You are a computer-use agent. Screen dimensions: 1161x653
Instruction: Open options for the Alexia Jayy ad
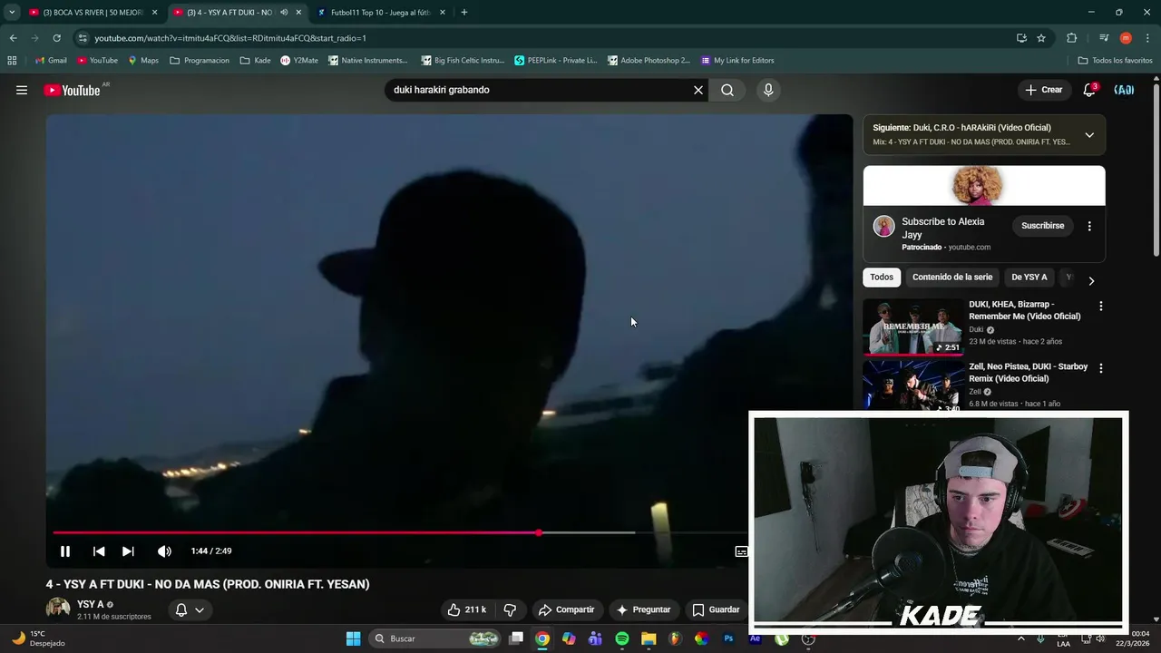tap(1089, 226)
